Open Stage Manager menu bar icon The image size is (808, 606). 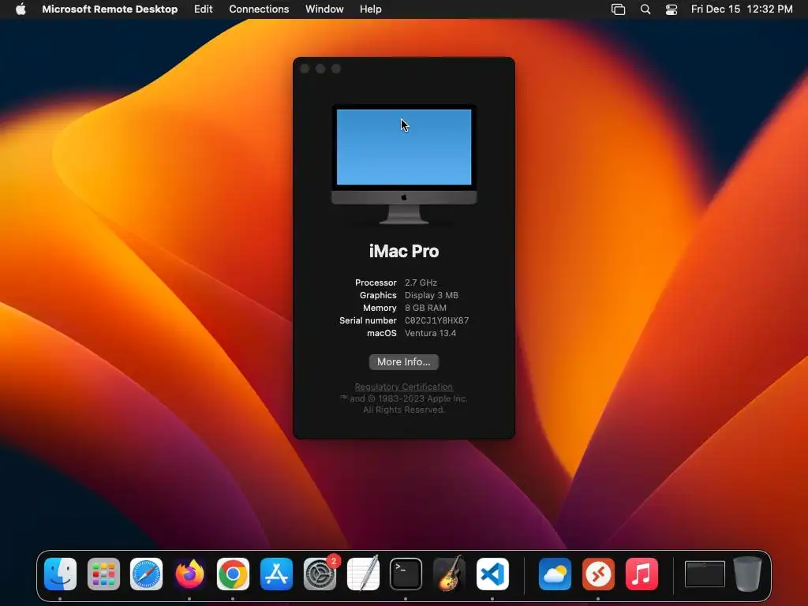tap(618, 9)
